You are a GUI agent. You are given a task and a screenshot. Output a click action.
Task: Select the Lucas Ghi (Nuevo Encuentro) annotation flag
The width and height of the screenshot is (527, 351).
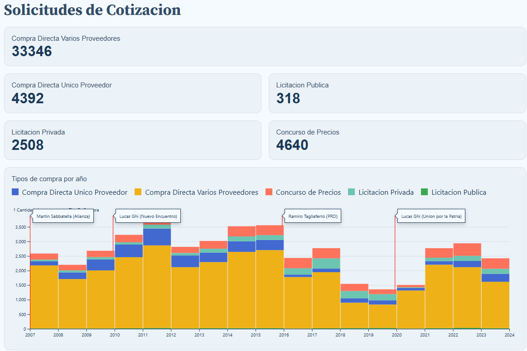pyautogui.click(x=146, y=216)
